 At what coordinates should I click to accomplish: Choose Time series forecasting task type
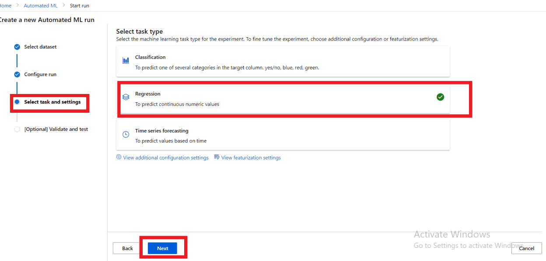(x=283, y=135)
